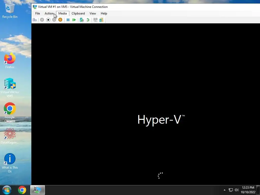This screenshot has width=260, height=195.
Task: Click the Chrome icon in the taskbar
Action: [x=22, y=190]
